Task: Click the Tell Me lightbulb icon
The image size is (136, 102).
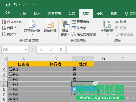Action: (x=126, y=14)
